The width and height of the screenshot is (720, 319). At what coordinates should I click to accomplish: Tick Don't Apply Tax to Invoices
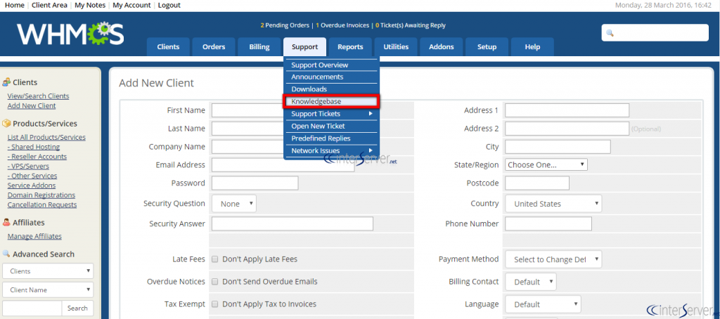pos(214,304)
